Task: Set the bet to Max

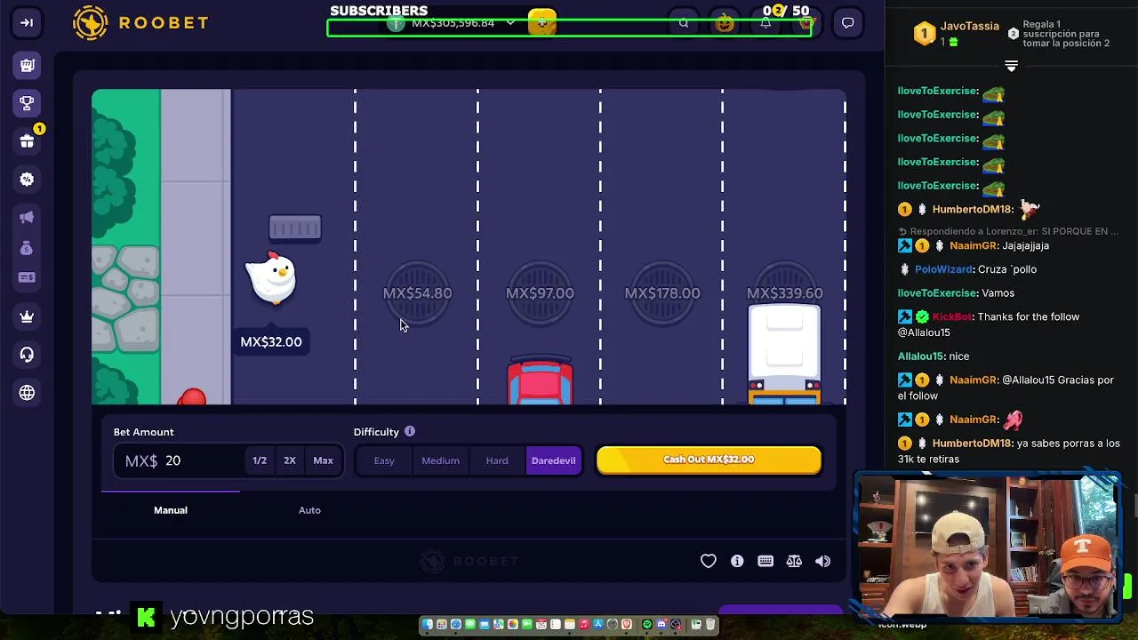Action: [x=323, y=460]
